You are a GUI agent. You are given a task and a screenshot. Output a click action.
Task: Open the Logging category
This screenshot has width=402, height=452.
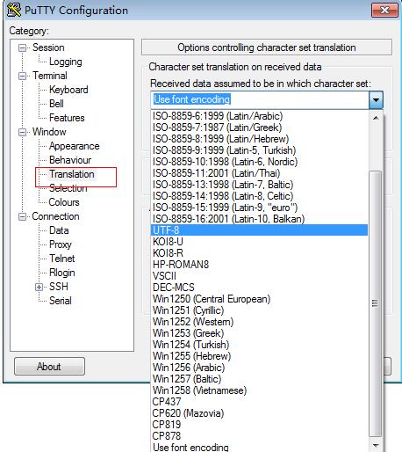point(66,62)
